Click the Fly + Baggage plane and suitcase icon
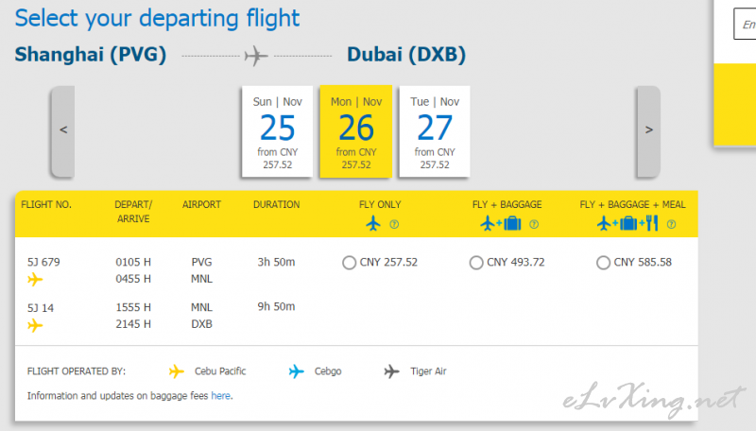 [x=501, y=224]
